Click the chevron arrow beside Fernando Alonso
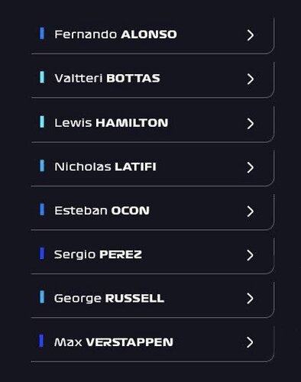 251,35
